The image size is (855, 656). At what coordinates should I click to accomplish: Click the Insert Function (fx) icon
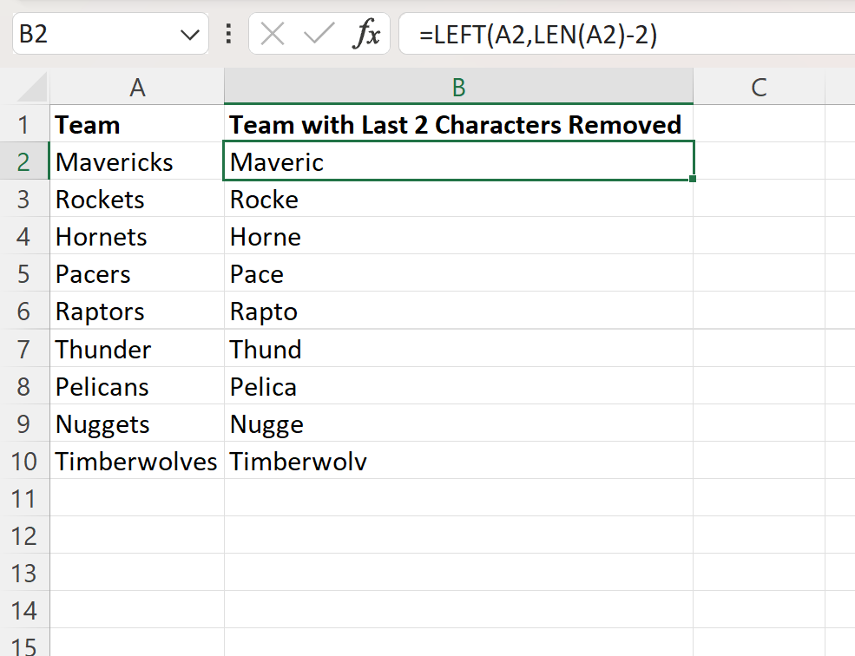[368, 34]
